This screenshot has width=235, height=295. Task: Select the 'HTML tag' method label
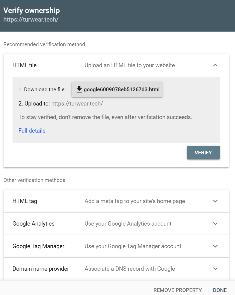25,201
